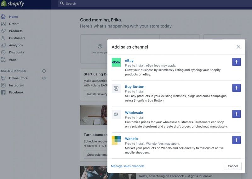Click the Apps grid icon
252x179 pixels.
tap(3, 59)
